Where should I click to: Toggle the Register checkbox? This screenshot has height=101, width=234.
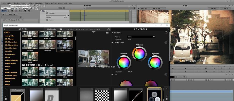(47, 20)
